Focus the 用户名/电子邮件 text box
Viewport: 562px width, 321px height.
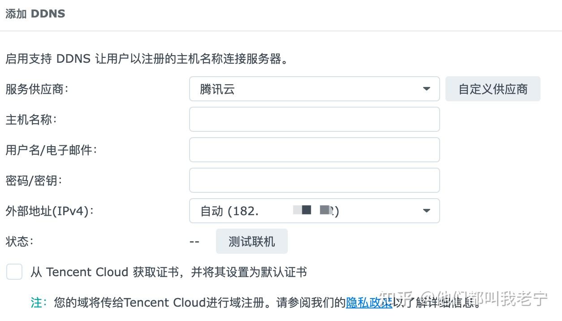pyautogui.click(x=314, y=150)
